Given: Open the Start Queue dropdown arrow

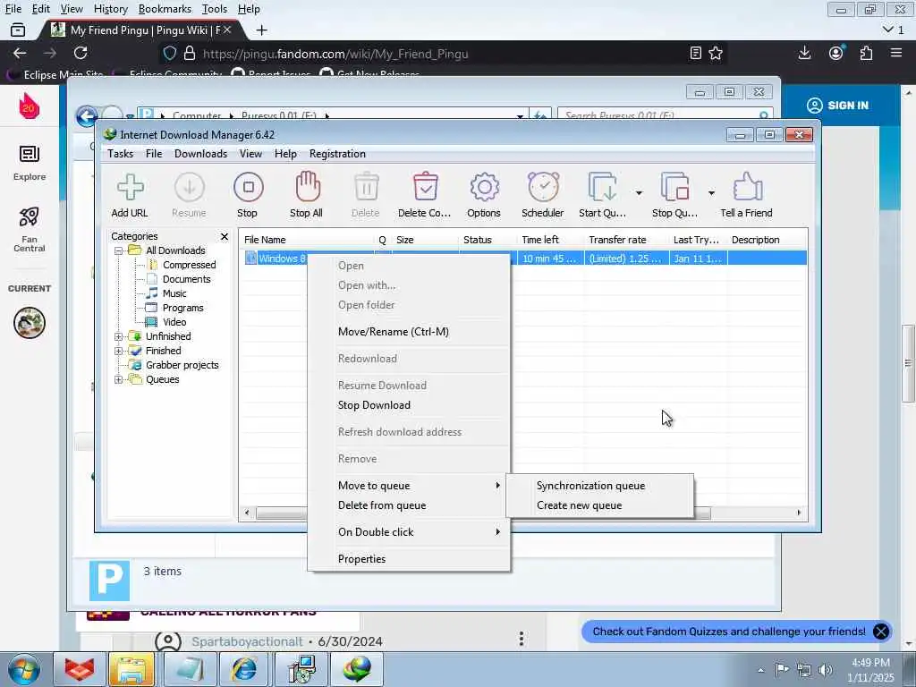Looking at the screenshot, I should (x=639, y=193).
